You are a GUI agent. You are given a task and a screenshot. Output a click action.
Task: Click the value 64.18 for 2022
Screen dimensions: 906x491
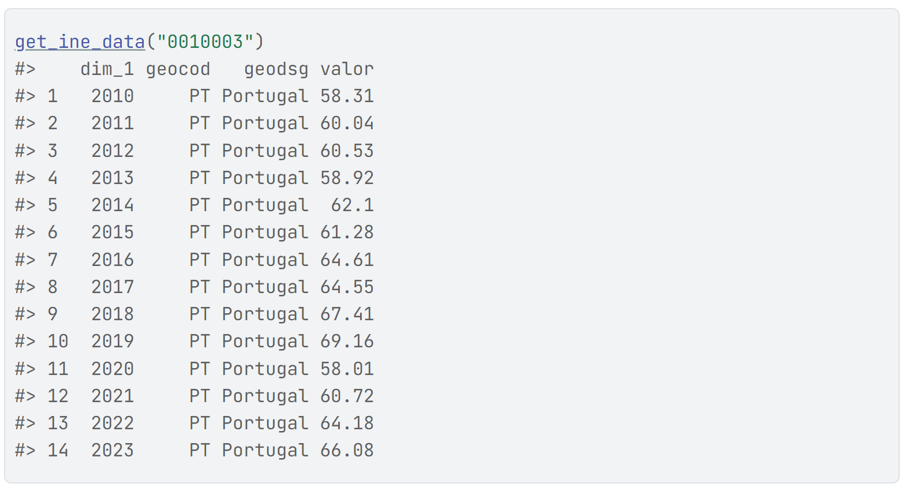[347, 423]
